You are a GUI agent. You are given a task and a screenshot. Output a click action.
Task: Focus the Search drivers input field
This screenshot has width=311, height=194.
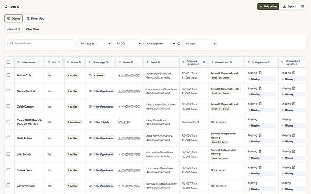[x=41, y=43]
